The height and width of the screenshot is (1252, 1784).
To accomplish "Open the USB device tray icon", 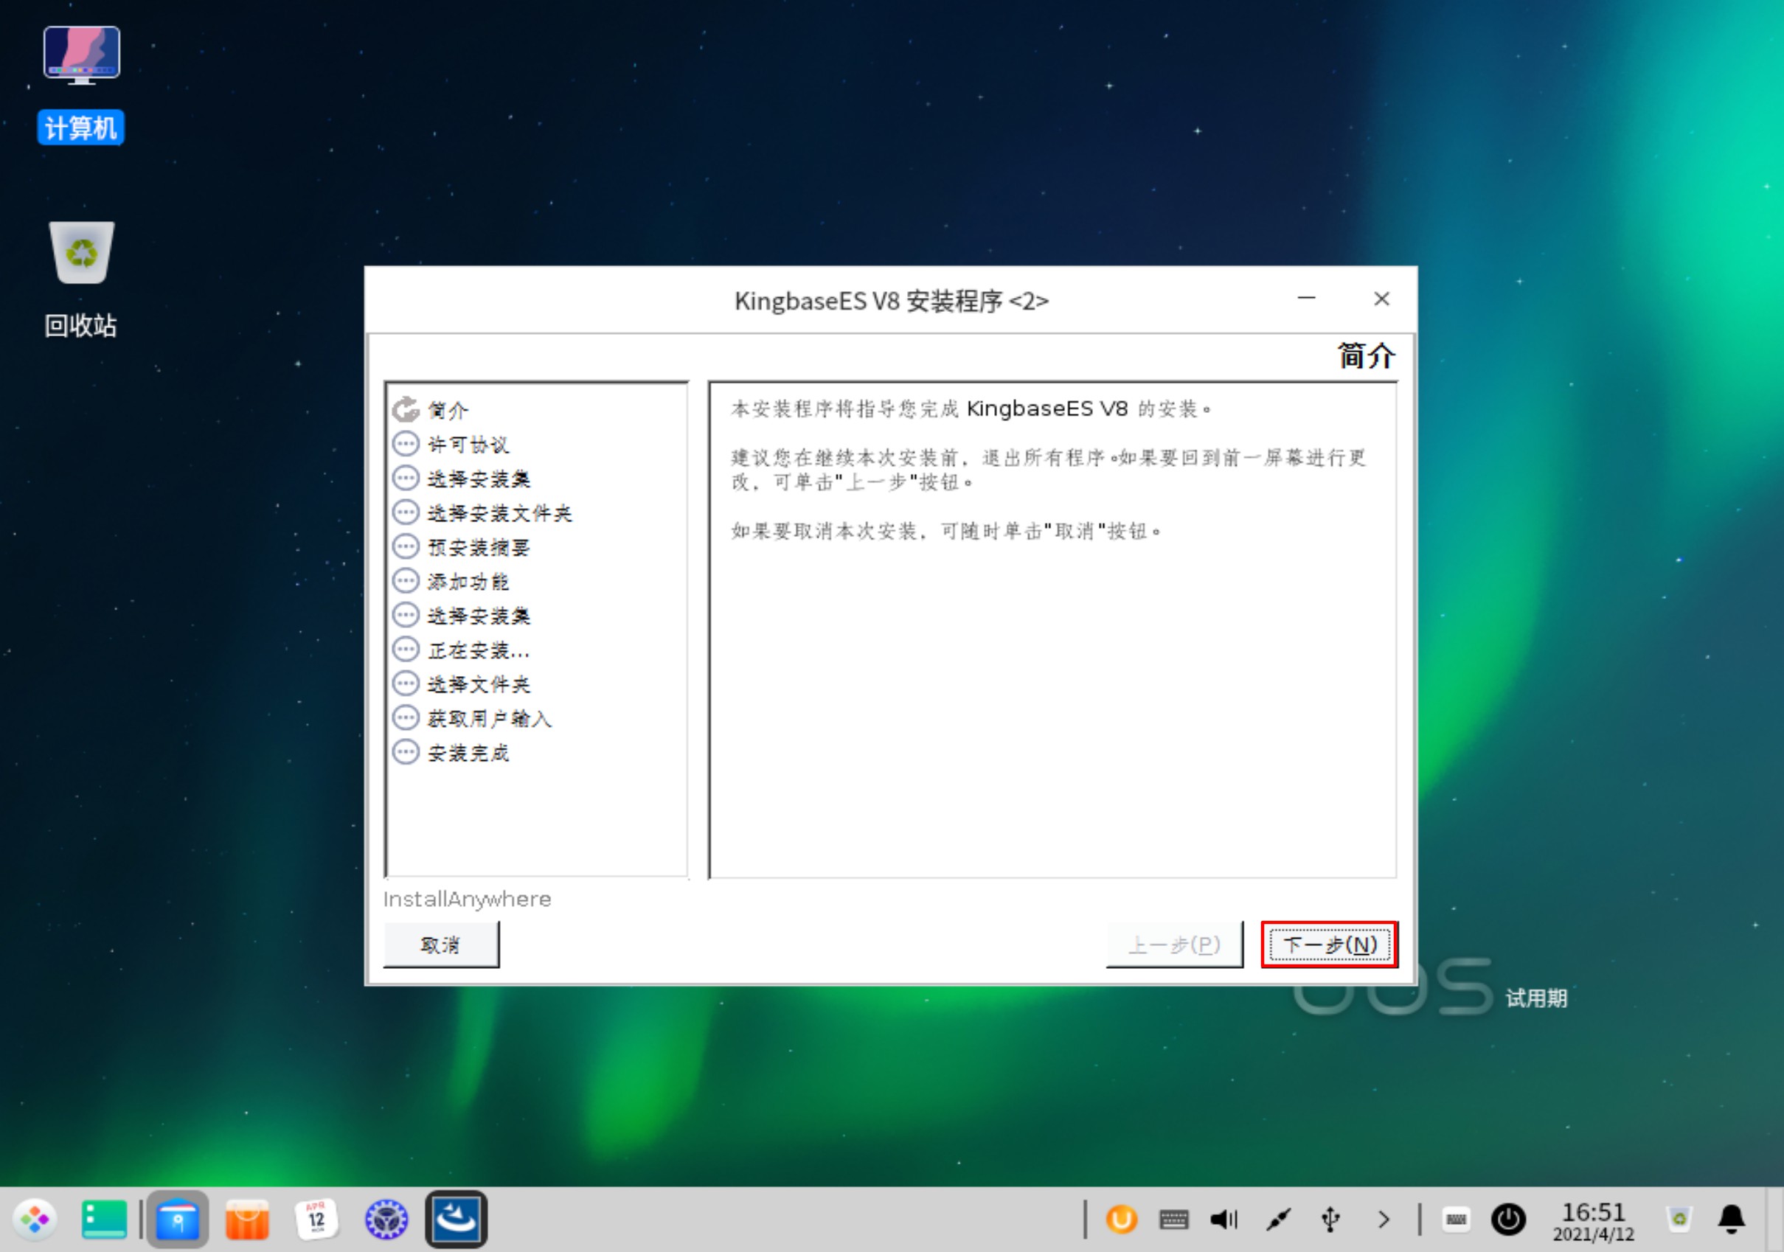I will click(x=1330, y=1220).
